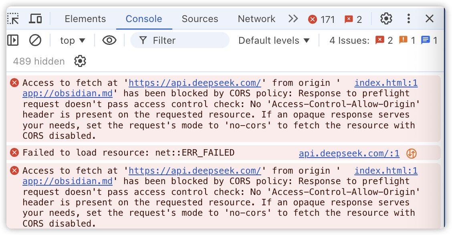
Task: Click the "4 Issues:" label
Action: click(x=349, y=41)
